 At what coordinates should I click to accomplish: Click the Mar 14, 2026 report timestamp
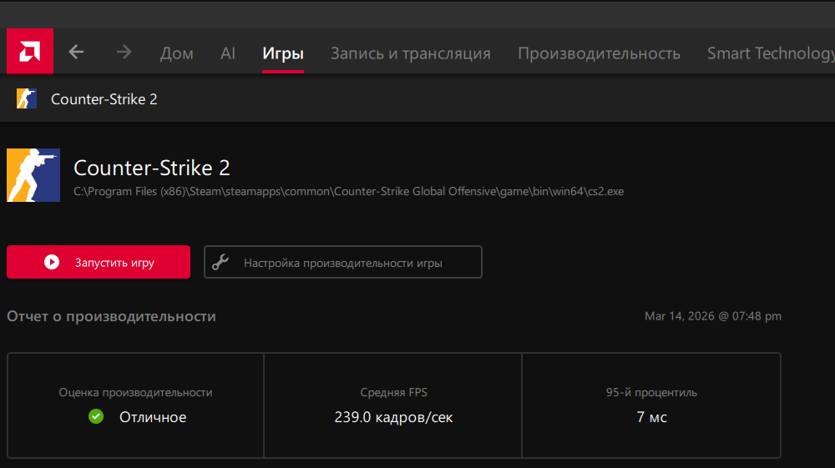tap(712, 317)
